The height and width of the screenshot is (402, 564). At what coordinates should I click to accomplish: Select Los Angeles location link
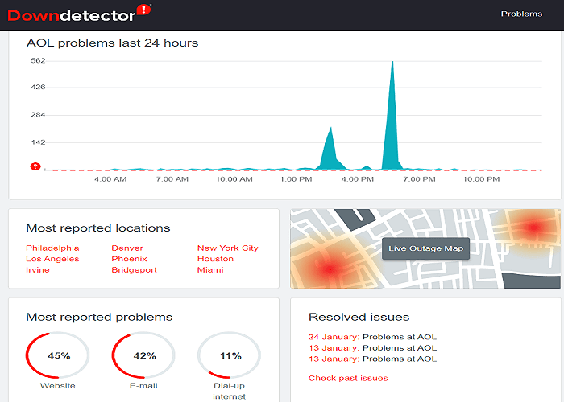52,259
